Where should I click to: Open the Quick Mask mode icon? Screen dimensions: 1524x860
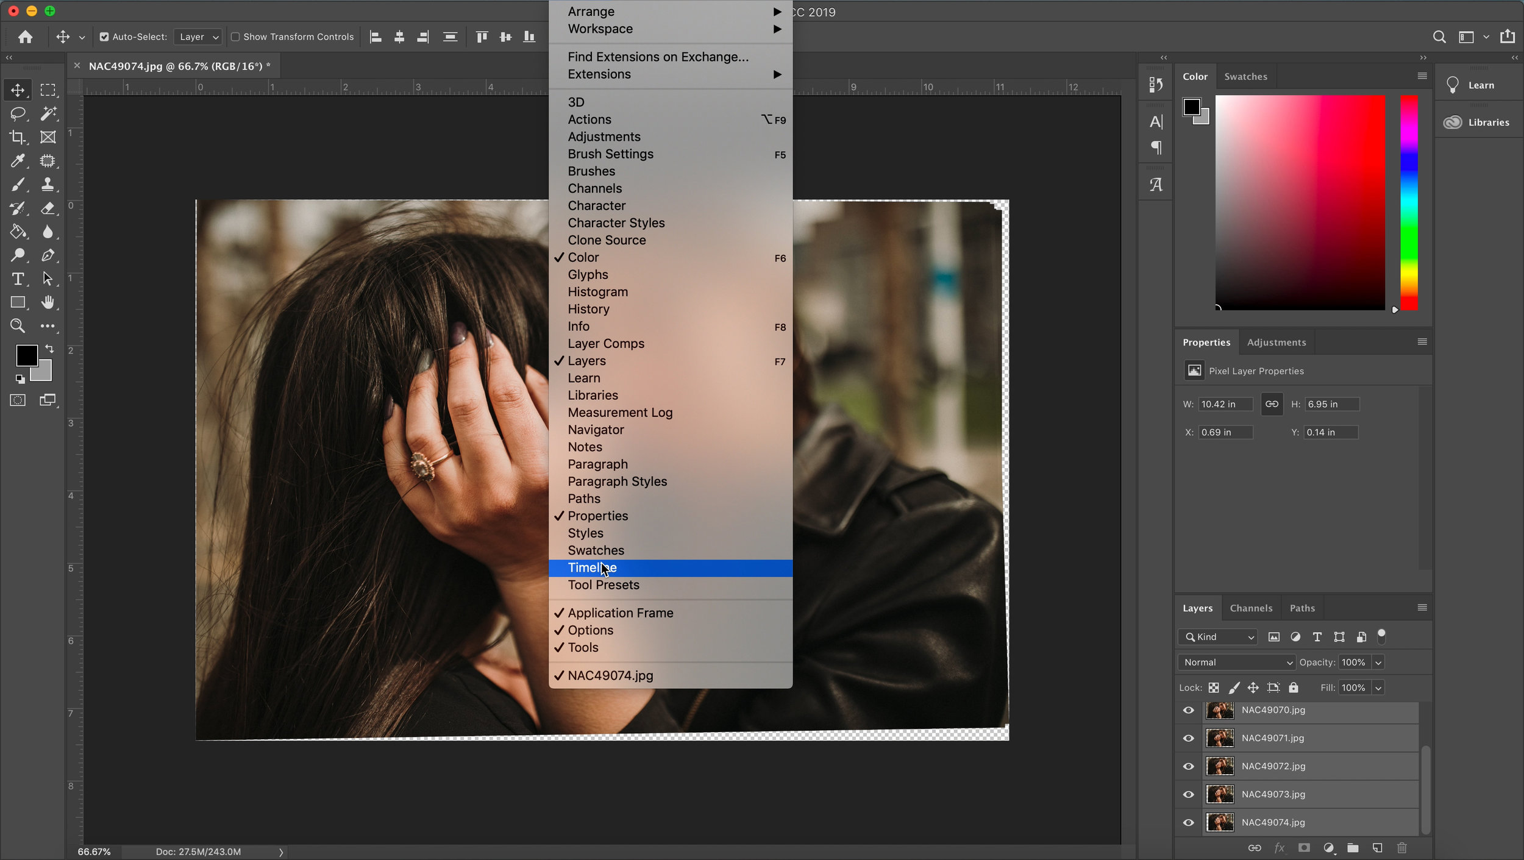(x=16, y=400)
